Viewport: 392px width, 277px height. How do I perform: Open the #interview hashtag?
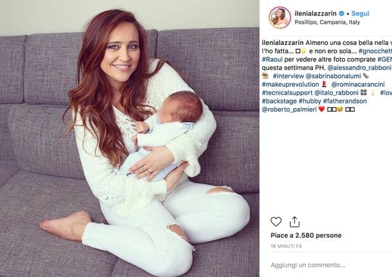click(289, 76)
